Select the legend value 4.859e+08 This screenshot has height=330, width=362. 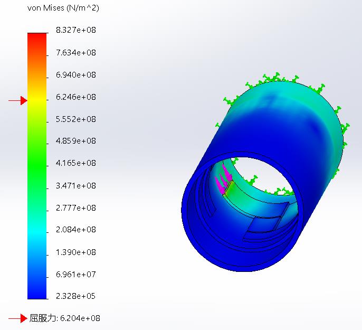(76, 140)
